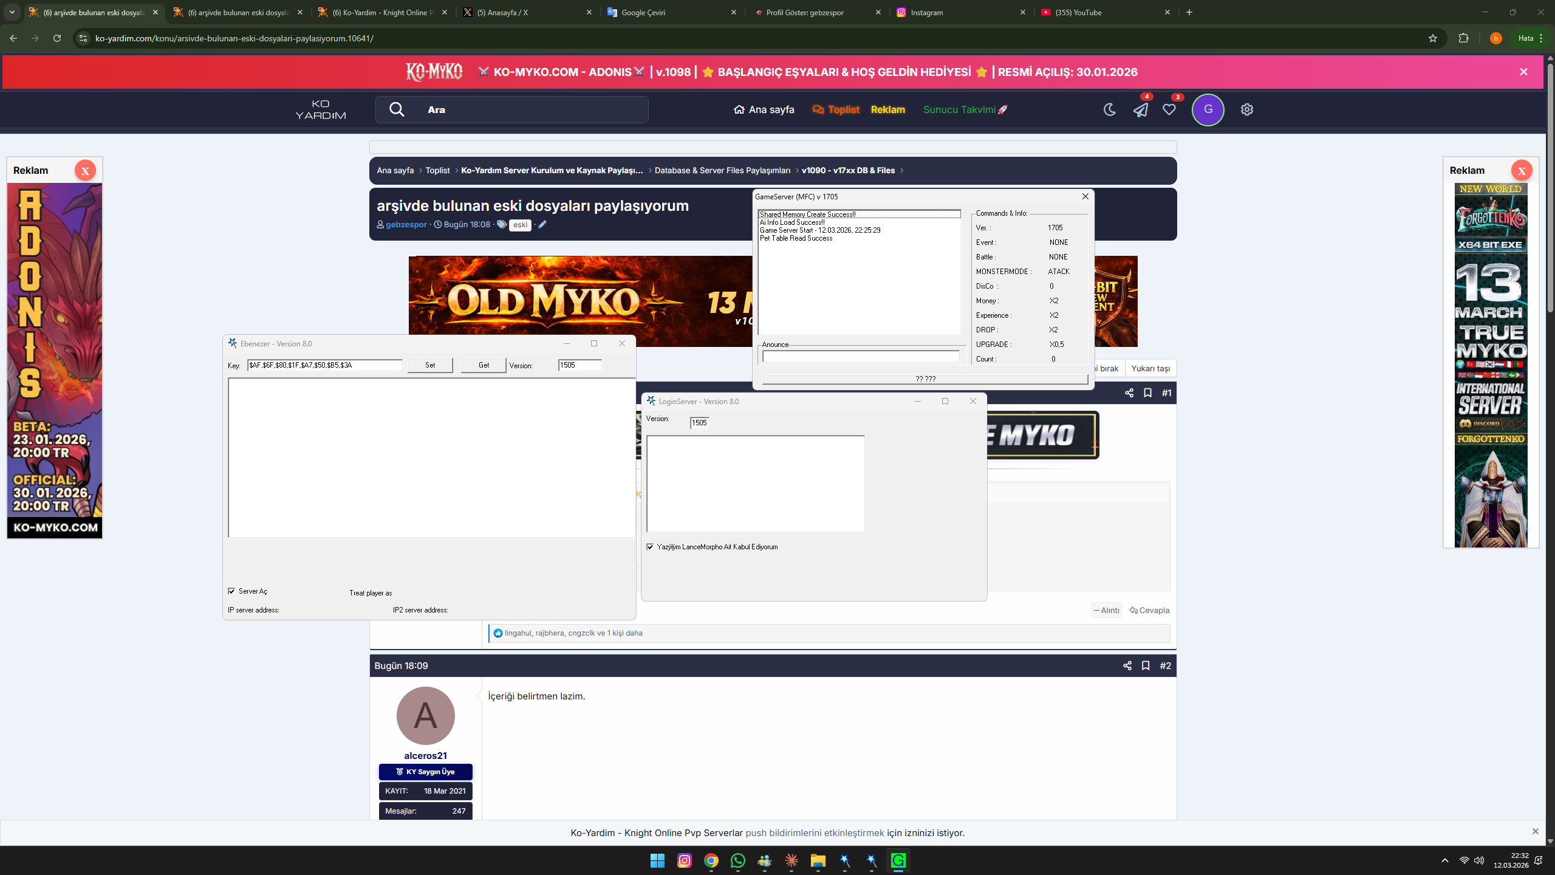Screen dimensions: 1555x875
Task: Open the Sunucu Takvimi navigation link
Action: pos(965,109)
